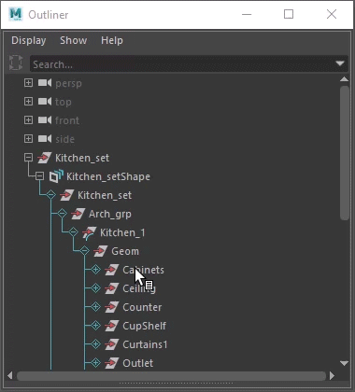This screenshot has width=355, height=392.
Task: Collapse the Arch_grp group
Action: [62, 214]
